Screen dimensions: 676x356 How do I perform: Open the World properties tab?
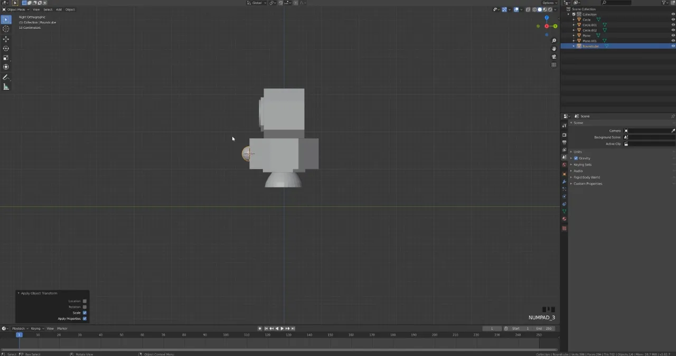564,165
